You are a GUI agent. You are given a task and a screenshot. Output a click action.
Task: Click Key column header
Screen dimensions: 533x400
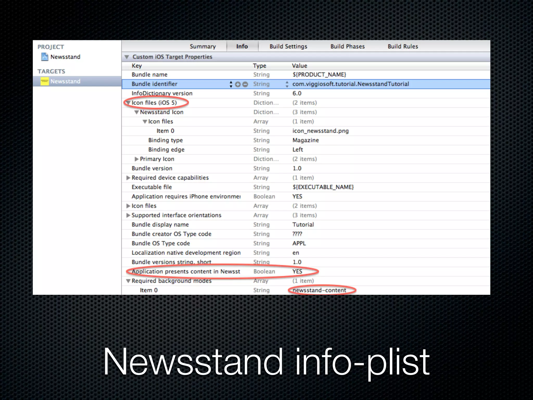pos(137,66)
